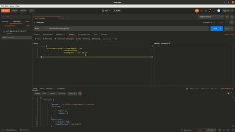Image resolution: width=235 pixels, height=132 pixels.
Task: Open the user avatar menu
Action: coord(219,11)
